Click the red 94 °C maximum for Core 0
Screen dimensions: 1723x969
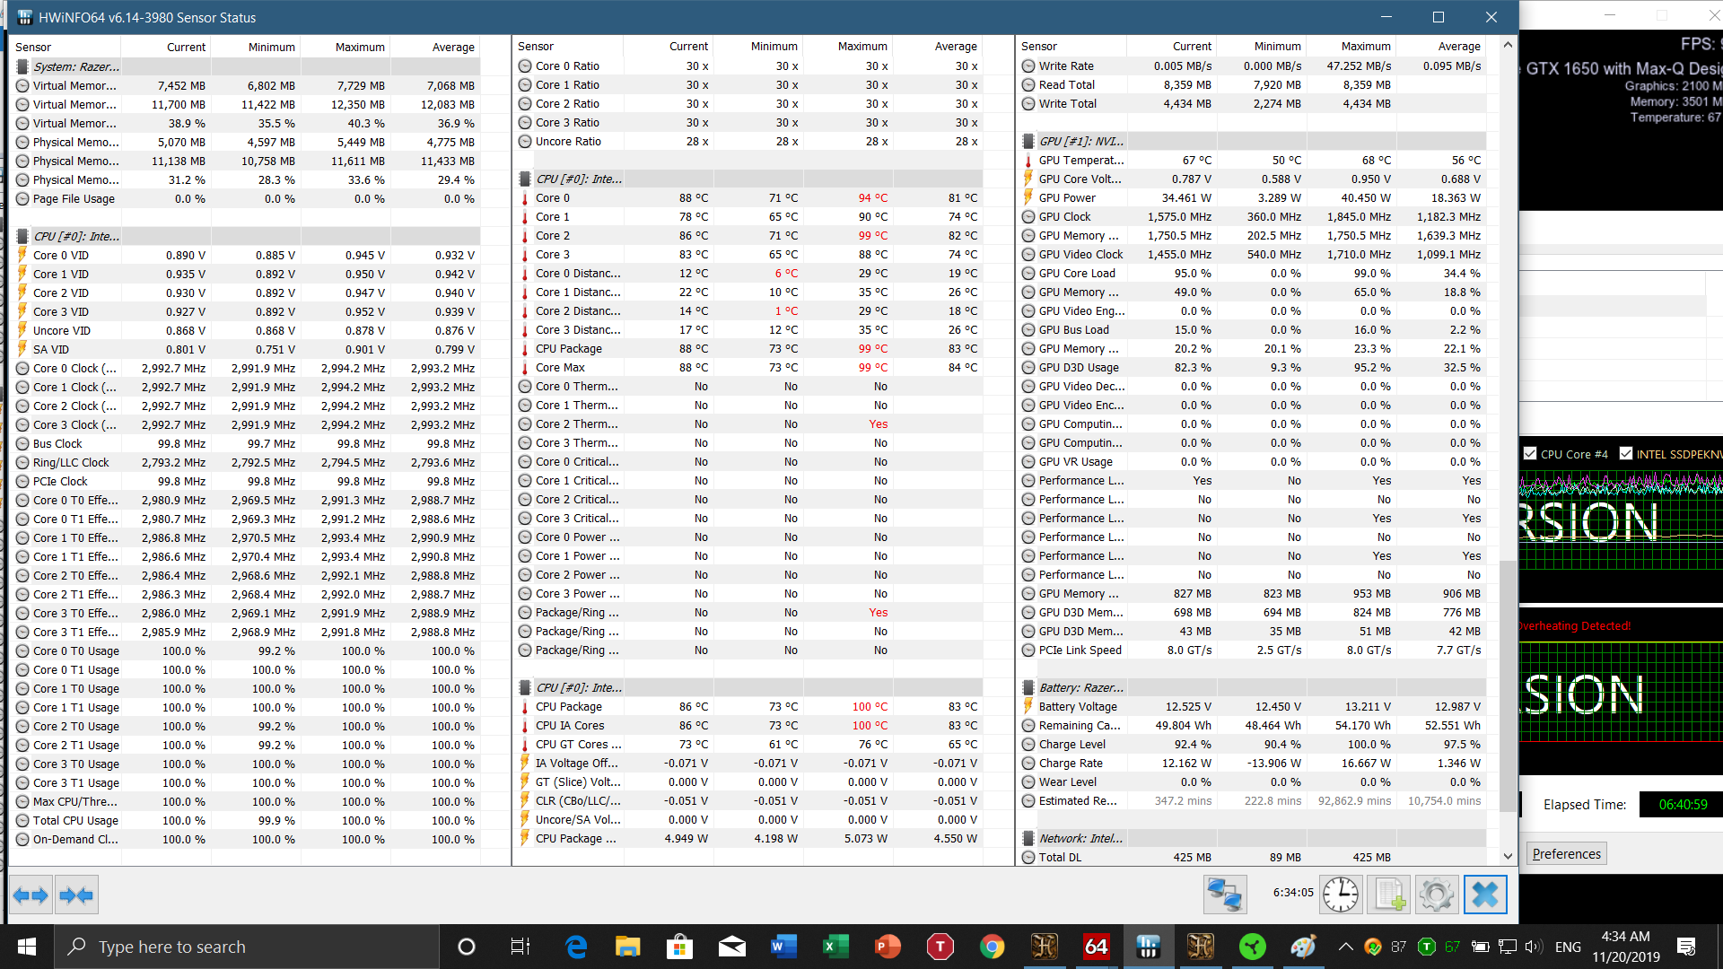coord(872,198)
